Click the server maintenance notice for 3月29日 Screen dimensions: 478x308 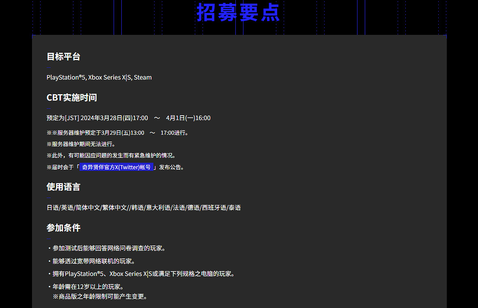pos(118,132)
